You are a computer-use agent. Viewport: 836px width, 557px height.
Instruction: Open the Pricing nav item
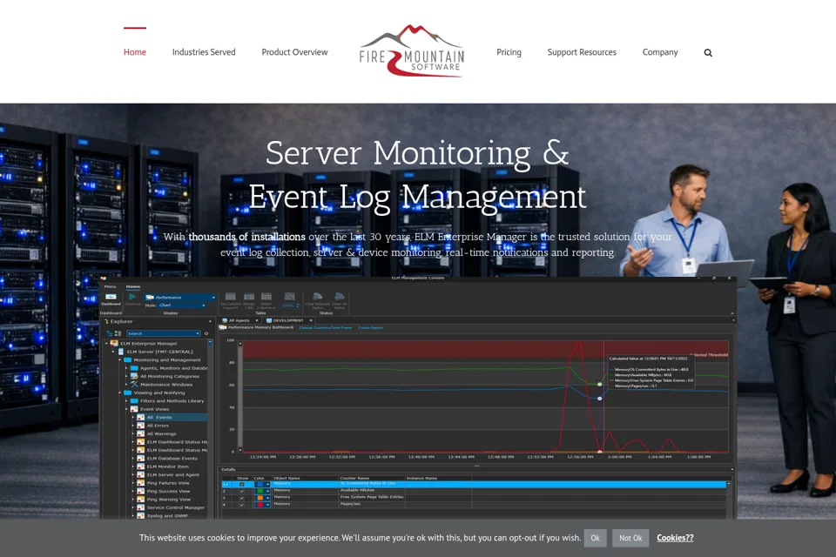click(509, 52)
